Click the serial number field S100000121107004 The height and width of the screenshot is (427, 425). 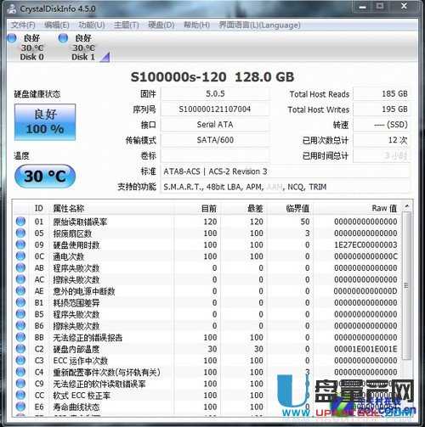[x=215, y=110]
